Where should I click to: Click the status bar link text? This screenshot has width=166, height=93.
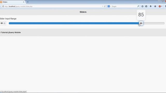click(13, 92)
